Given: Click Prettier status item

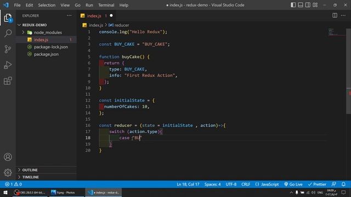Looking at the screenshot, I should point(317,184).
